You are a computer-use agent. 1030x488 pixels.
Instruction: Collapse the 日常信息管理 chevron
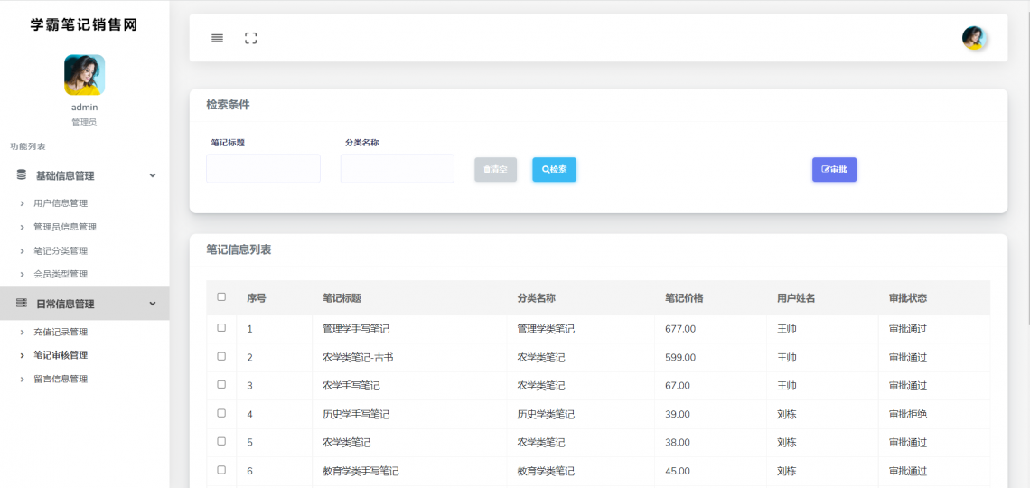pos(153,304)
